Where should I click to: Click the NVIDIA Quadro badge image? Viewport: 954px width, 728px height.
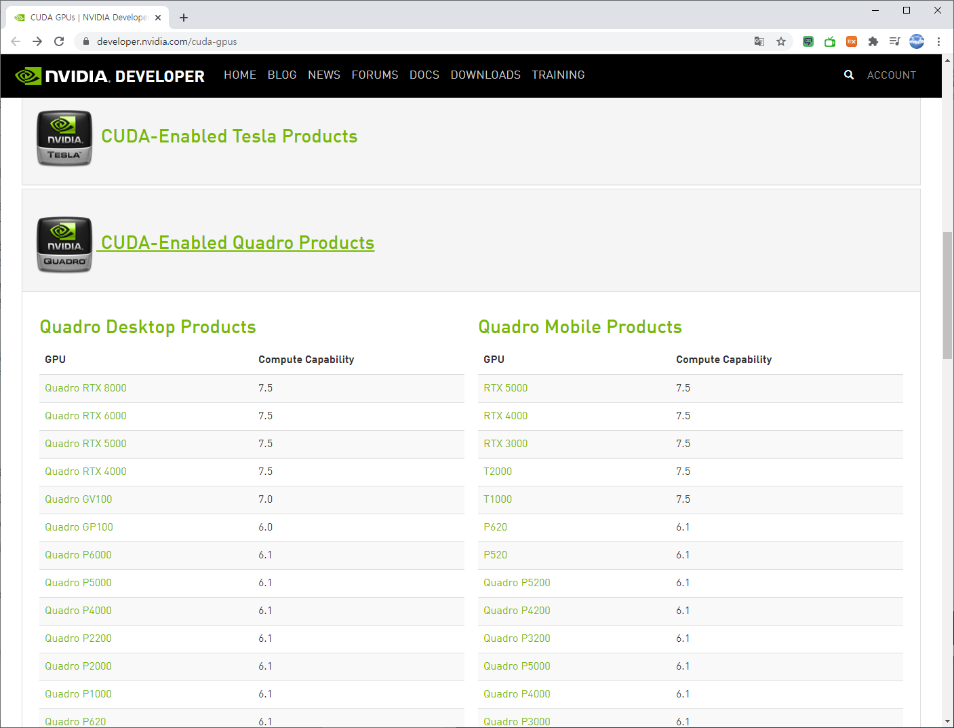pyautogui.click(x=64, y=244)
